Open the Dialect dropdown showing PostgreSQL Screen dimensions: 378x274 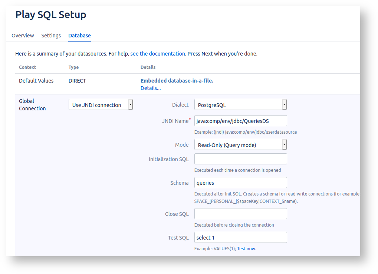[x=240, y=105]
